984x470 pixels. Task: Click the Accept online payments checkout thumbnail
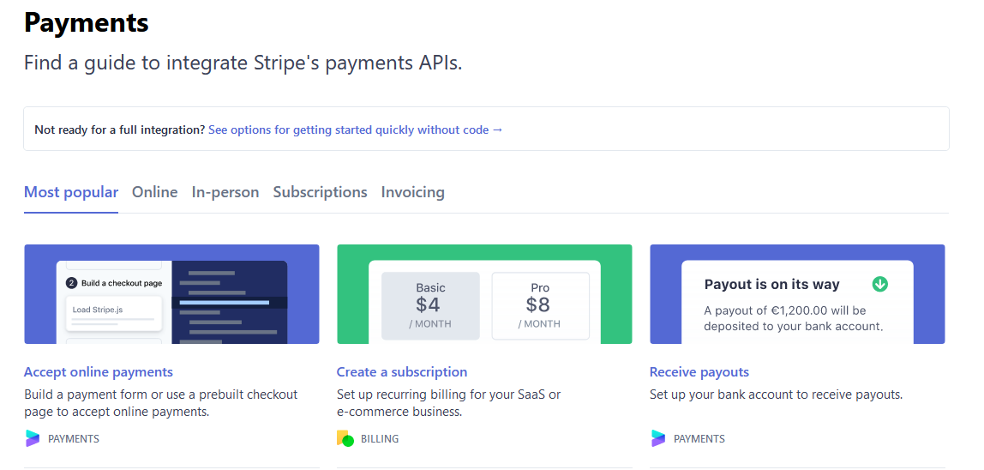172,294
